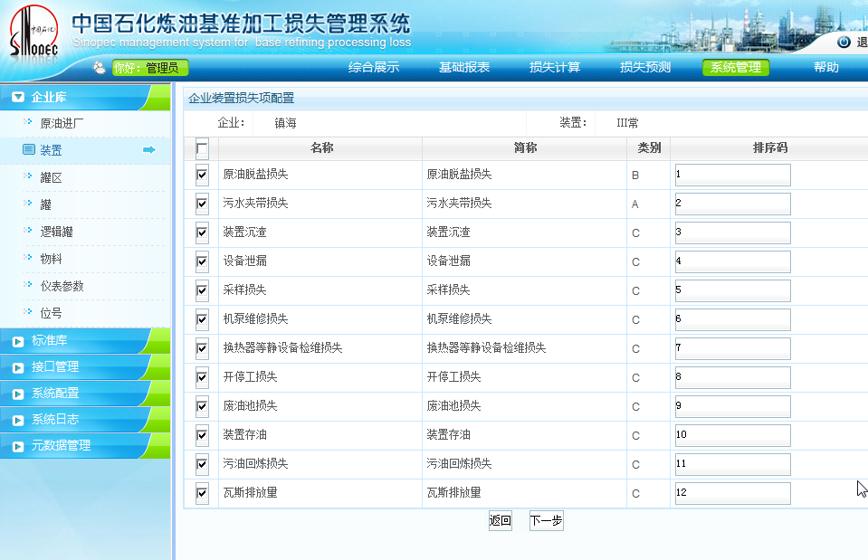The width and height of the screenshot is (868, 560).
Task: Click the sort code field for 换热器等静设备检维损失
Action: pyautogui.click(x=733, y=348)
